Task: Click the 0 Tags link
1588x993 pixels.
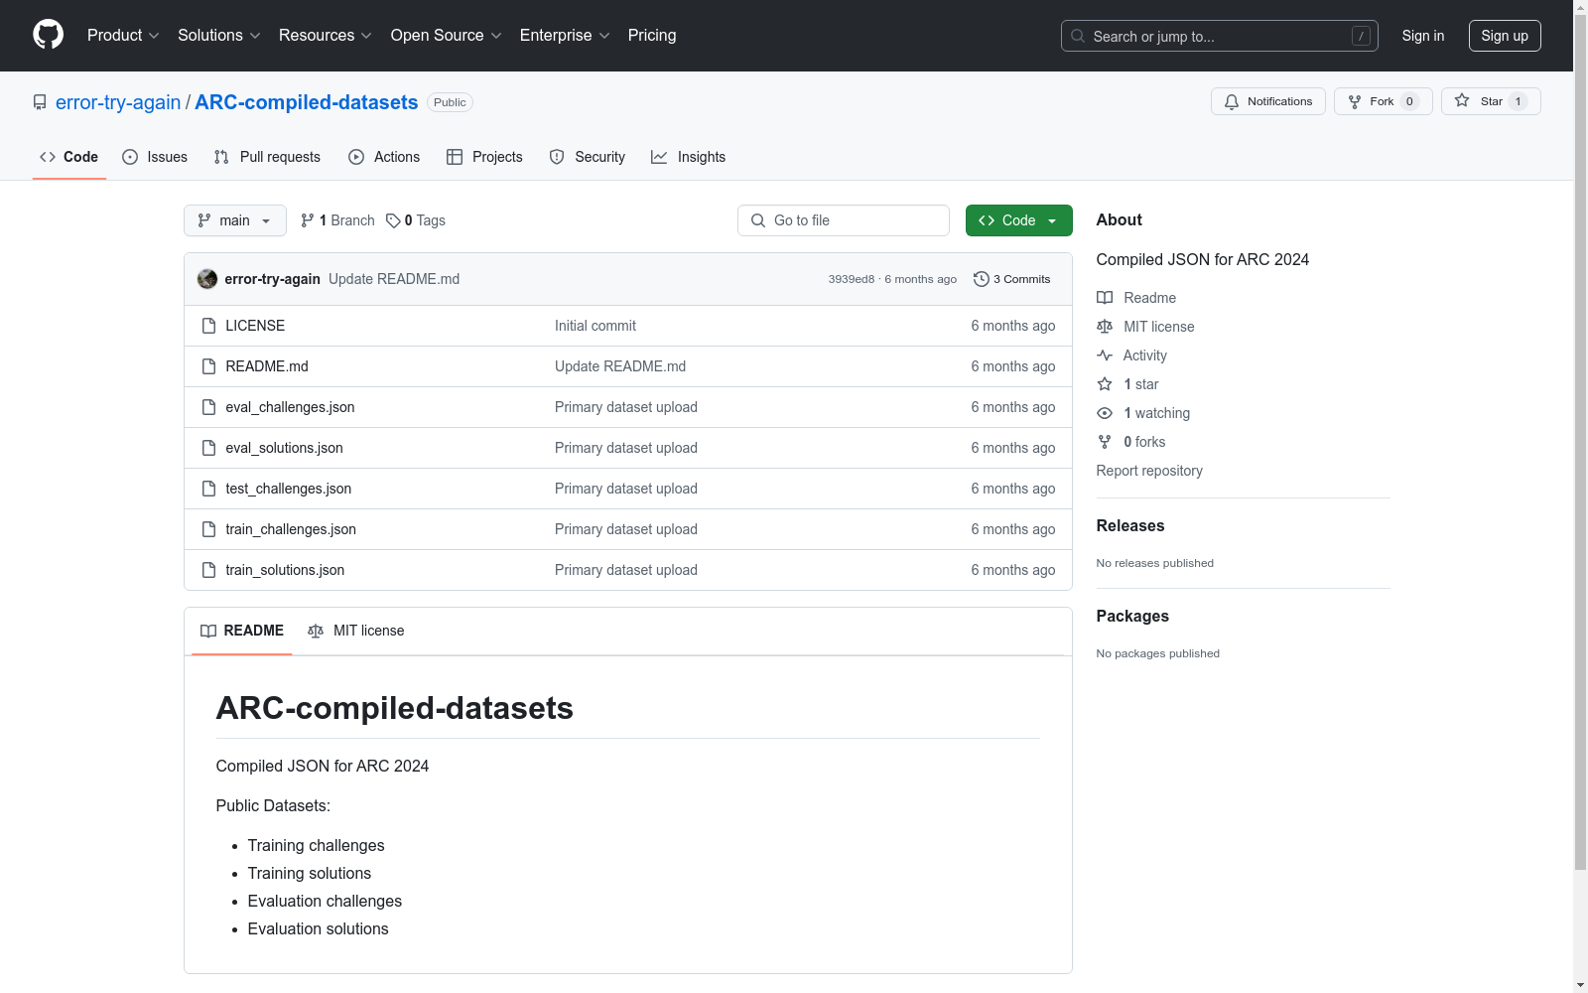Action: pos(416,220)
